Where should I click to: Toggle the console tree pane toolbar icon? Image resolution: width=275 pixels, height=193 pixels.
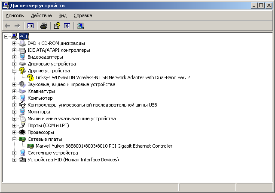[31, 26]
